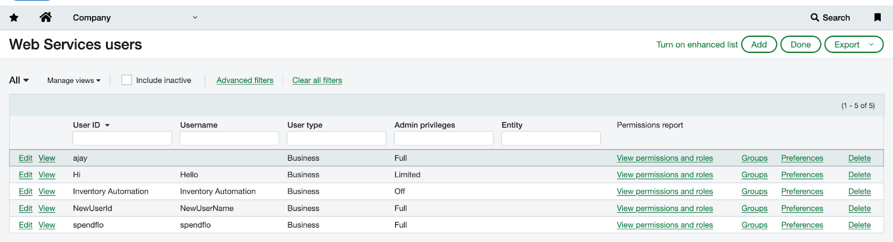This screenshot has height=242, width=893.
Task: View permissions and roles for spendflo
Action: click(x=665, y=225)
